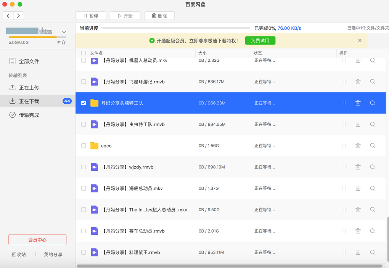Delete the coco folder task
389x268 pixels.
click(x=358, y=146)
